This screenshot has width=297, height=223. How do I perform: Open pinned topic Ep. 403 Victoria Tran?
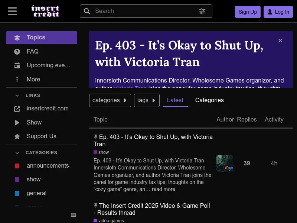(153, 140)
